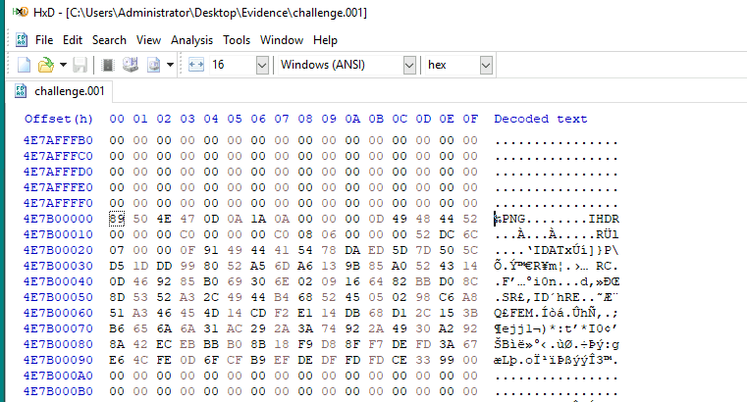Click the offset label 4E7B00040
The width and height of the screenshot is (747, 402).
58,281
